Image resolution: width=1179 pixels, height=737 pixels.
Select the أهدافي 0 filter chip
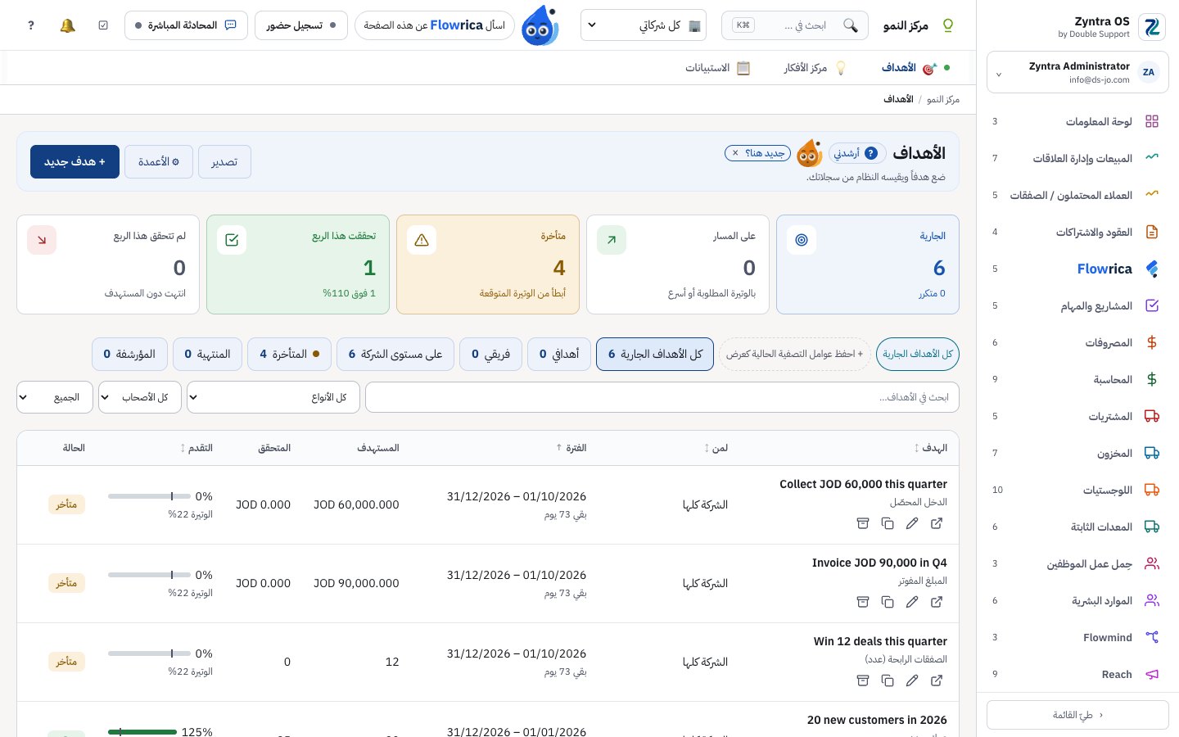[x=559, y=354]
